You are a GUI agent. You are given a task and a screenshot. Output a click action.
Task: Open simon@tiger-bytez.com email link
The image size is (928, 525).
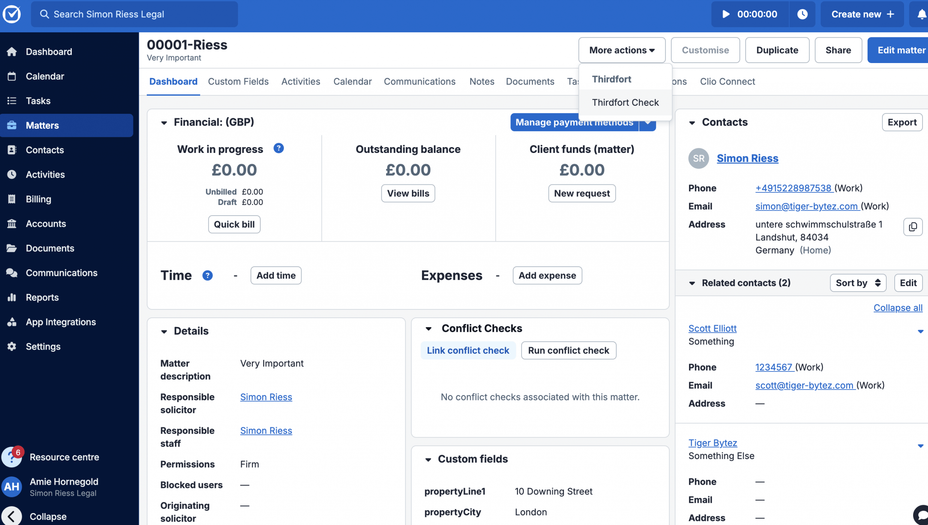(807, 206)
